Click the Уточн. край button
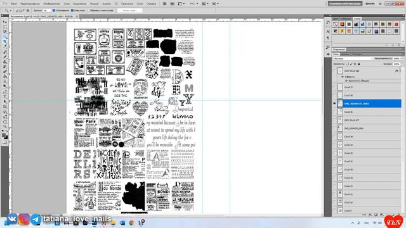406x228 pixels. 130,11
